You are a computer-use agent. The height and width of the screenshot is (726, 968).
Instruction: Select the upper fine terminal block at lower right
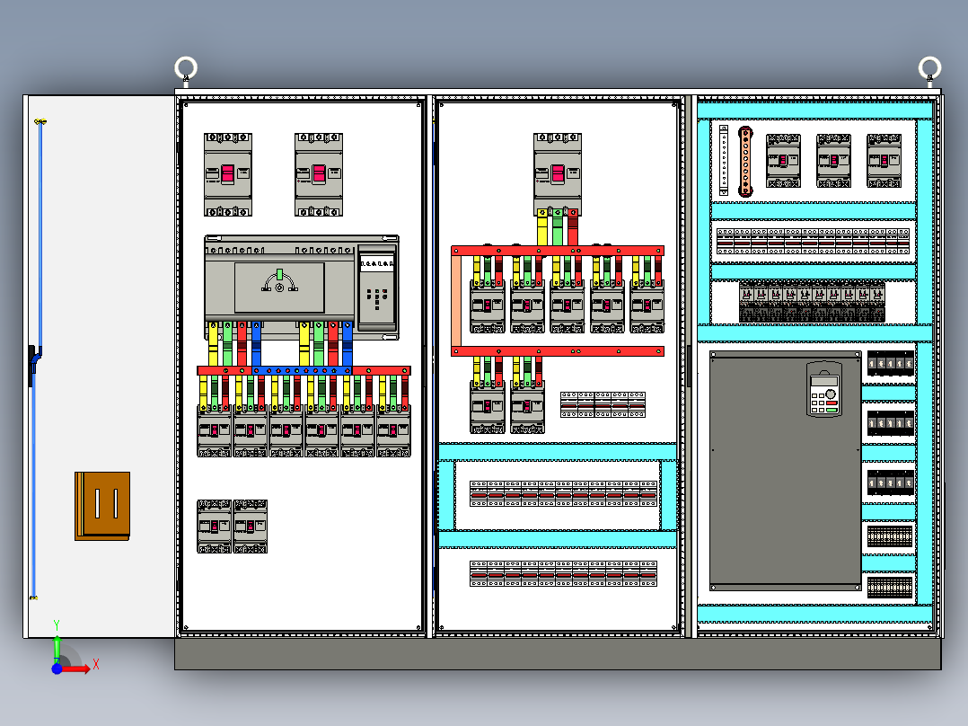click(x=890, y=536)
